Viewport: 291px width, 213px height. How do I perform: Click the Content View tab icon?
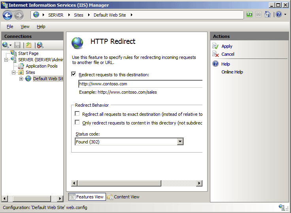tap(110, 197)
